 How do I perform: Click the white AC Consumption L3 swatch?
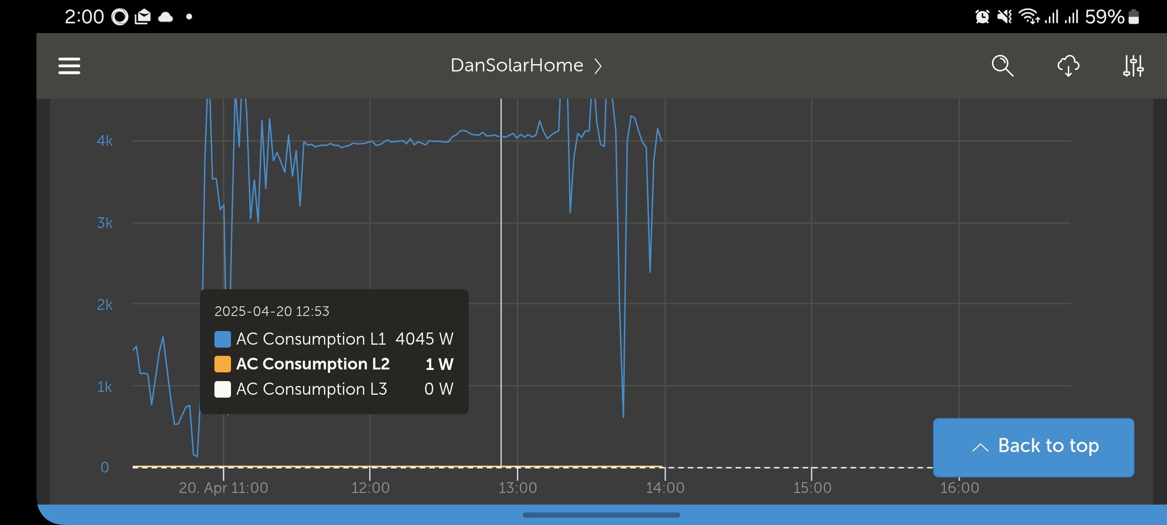click(x=223, y=389)
